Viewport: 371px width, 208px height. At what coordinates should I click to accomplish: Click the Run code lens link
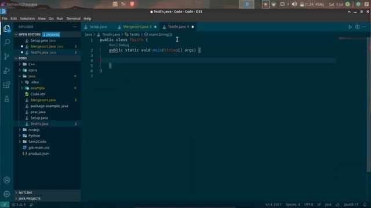point(112,45)
